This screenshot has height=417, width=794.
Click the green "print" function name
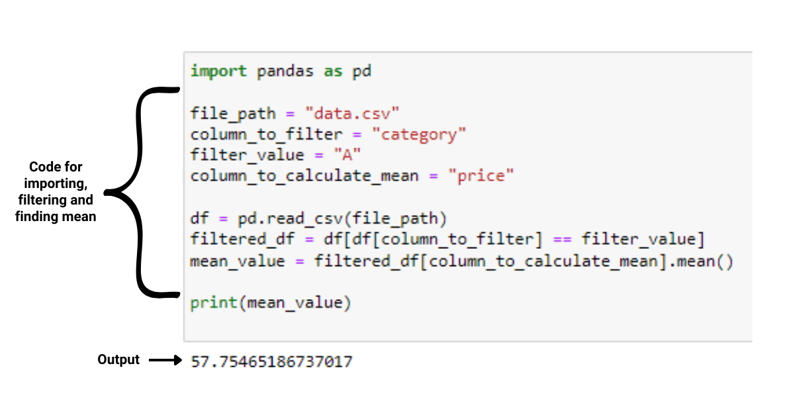[x=214, y=303]
